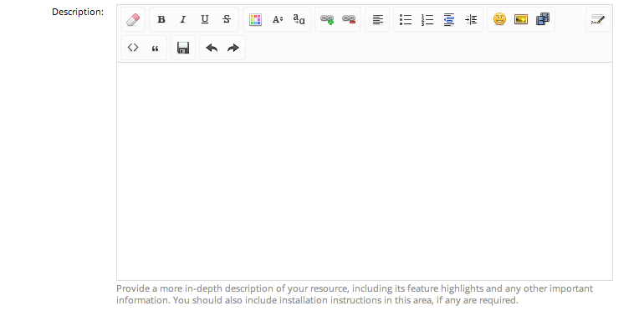Click the 'Description:' field label
Screen dimensions: 639x316
pos(78,12)
